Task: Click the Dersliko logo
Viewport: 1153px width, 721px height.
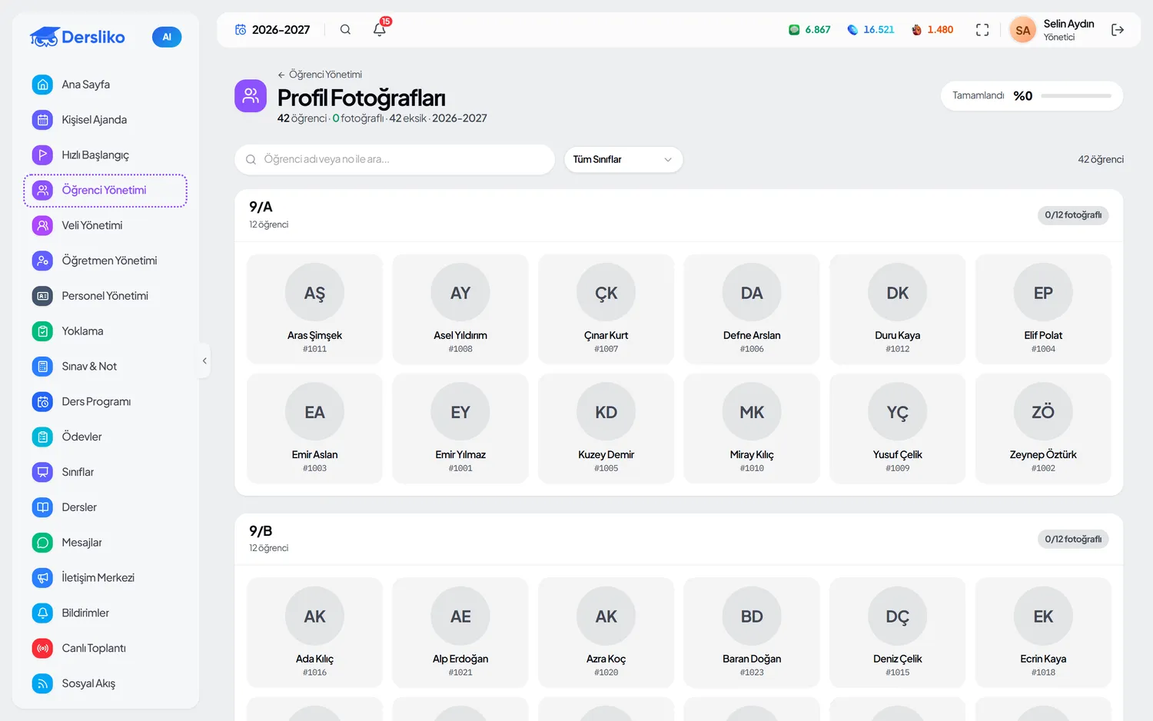Action: [x=77, y=37]
